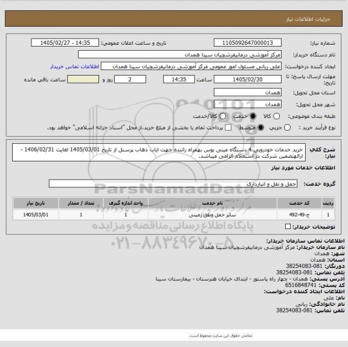Click the واحد اندازه گیری column header
Viewport: 348px width, 347px height.
pos(126,203)
